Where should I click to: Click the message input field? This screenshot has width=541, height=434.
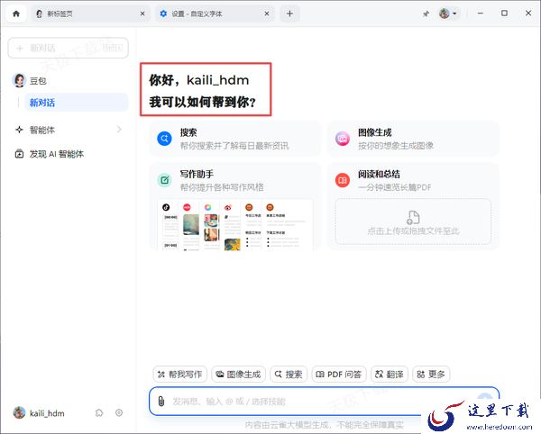coord(316,401)
